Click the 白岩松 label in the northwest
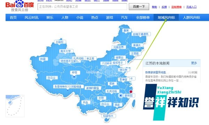Viewport: 209px width, 125px height. 60,42
